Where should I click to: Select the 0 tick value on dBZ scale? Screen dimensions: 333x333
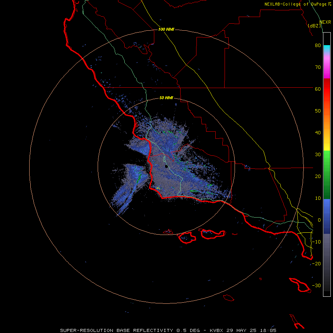click(x=319, y=220)
